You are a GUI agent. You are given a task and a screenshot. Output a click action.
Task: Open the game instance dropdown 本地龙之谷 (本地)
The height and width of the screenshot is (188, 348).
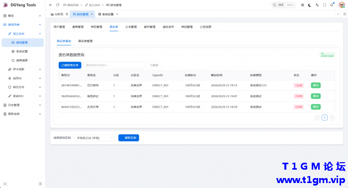point(95,138)
